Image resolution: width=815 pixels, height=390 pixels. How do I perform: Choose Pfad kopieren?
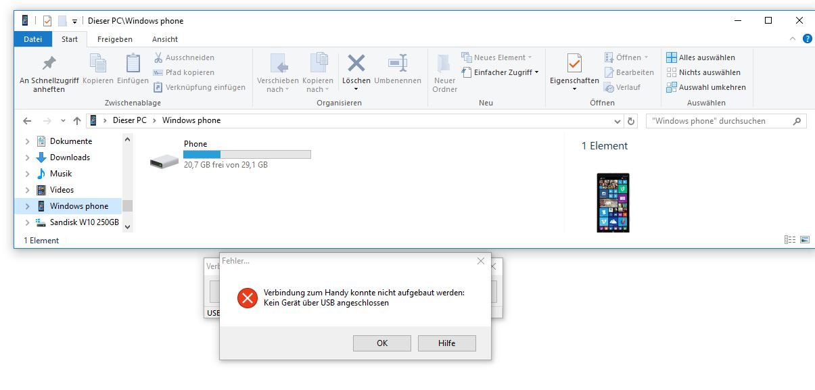[184, 72]
